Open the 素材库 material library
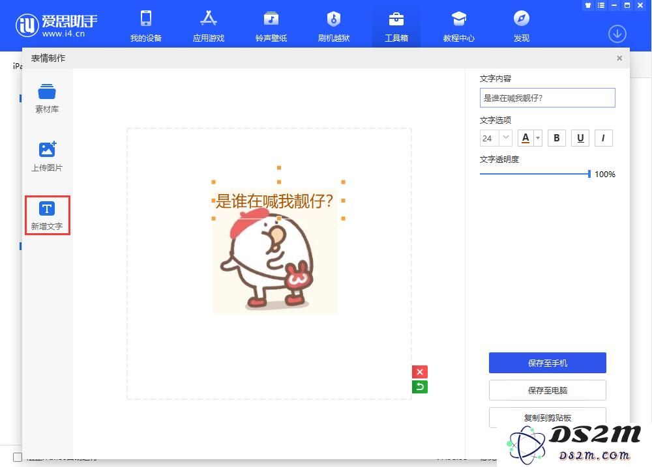 click(46, 98)
